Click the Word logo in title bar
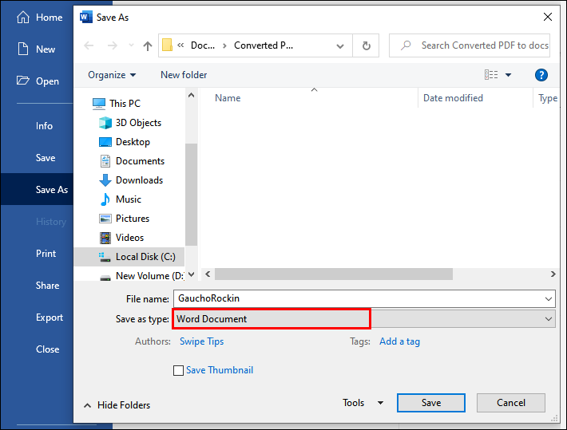567x430 pixels. (86, 17)
